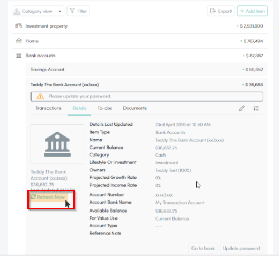279x256 pixels.
Task: Expand the Investment property row
Action: pyautogui.click(x=140, y=26)
